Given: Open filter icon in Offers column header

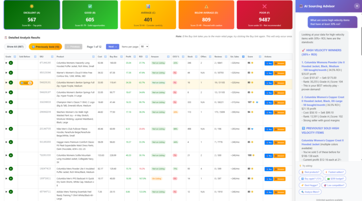Looking at the screenshot, I should (x=210, y=57).
